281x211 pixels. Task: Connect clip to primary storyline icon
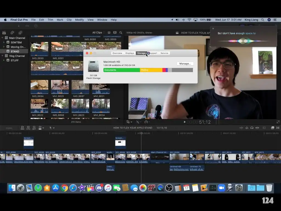pyautogui.click(x=23, y=128)
